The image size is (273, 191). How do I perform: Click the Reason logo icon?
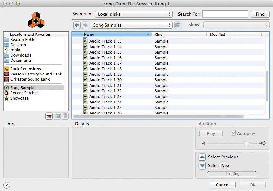click(36, 20)
